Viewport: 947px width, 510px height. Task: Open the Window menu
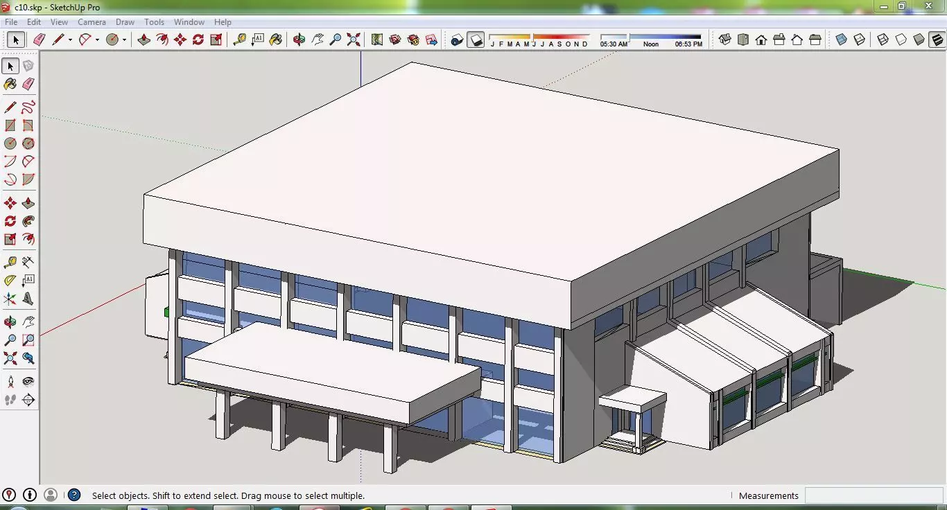pyautogui.click(x=189, y=22)
